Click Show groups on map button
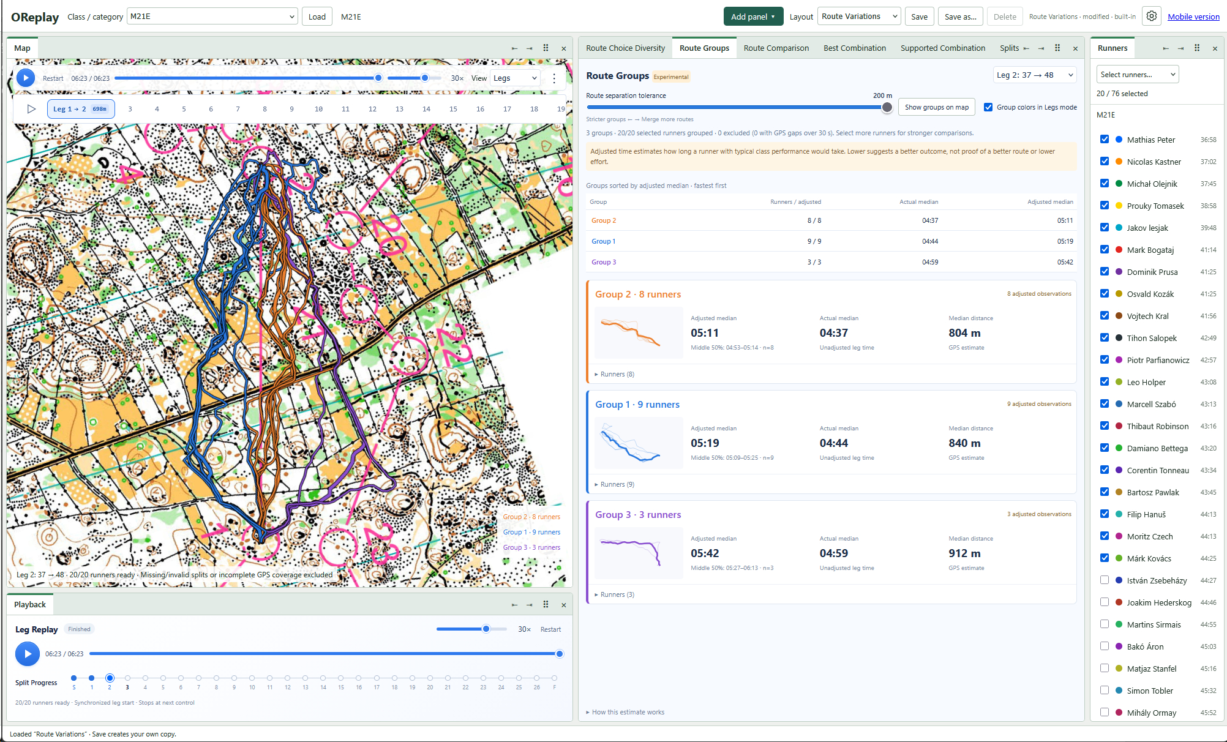The height and width of the screenshot is (742, 1227). [x=937, y=107]
